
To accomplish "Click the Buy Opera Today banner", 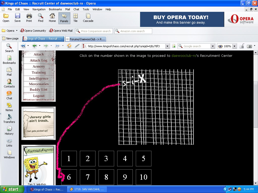I will pyautogui.click(x=182, y=19).
